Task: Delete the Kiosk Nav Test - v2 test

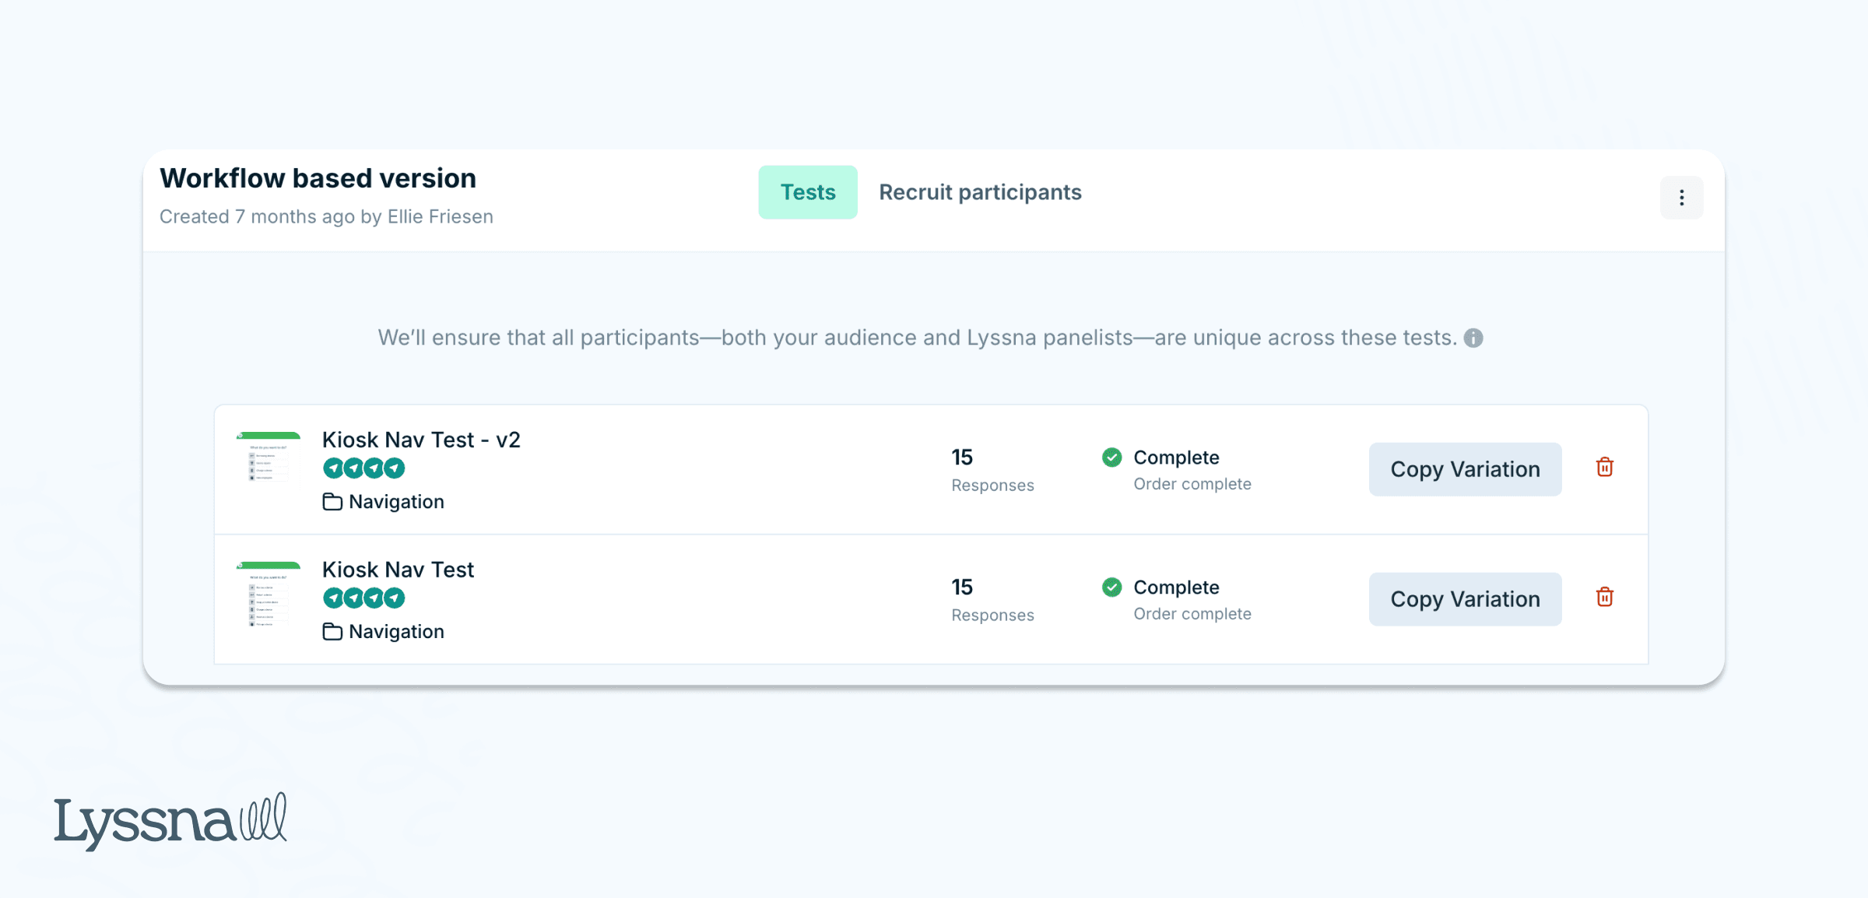Action: coord(1603,468)
